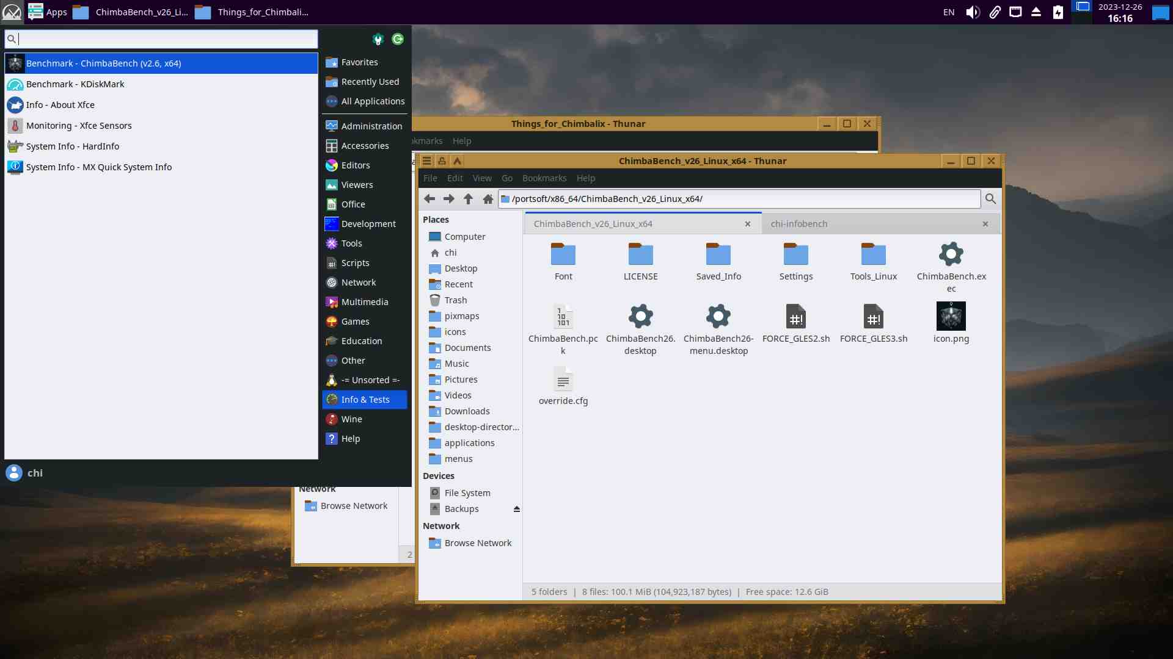Click the volume speaker tray icon
1173x659 pixels.
(x=972, y=12)
